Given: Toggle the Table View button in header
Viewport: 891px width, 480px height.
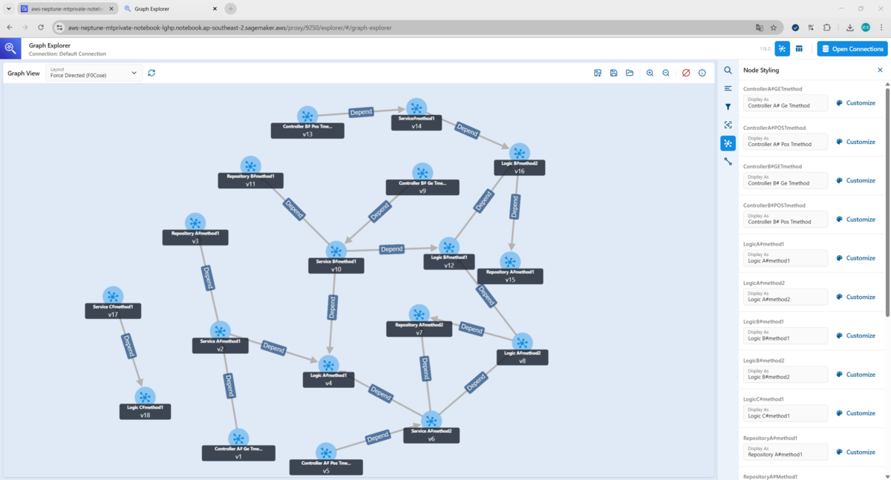Looking at the screenshot, I should pyautogui.click(x=799, y=48).
